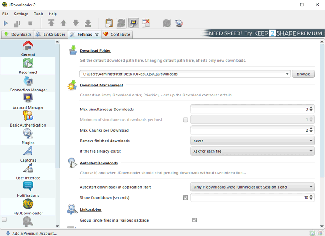This screenshot has width=325, height=236.
Task: Click Max. simultaneous Downloads value field
Action: 249,109
